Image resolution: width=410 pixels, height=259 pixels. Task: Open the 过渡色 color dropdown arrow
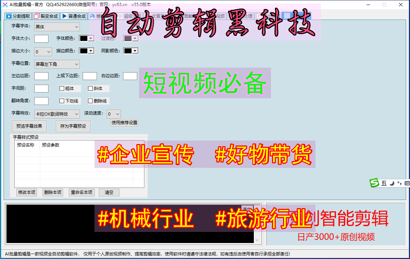click(135, 39)
